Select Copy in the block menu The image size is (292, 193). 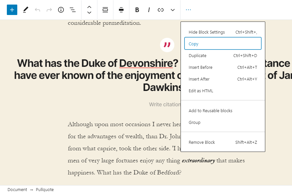[223, 44]
